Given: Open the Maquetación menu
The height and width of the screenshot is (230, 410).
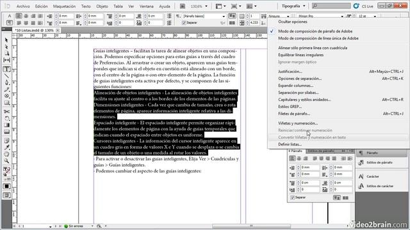Looking at the screenshot, I should 64,6.
